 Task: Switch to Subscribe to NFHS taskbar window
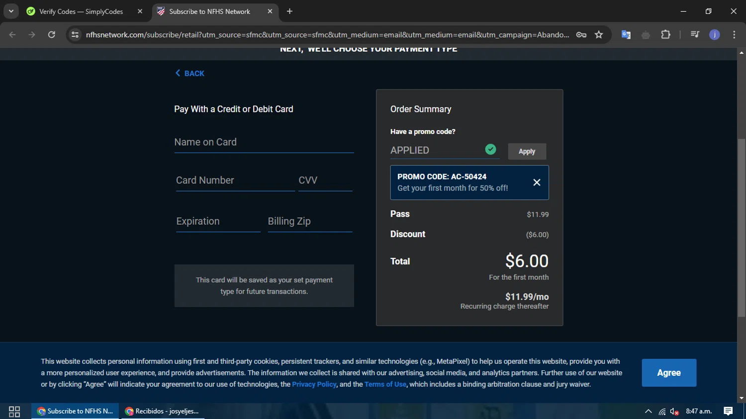click(x=75, y=411)
